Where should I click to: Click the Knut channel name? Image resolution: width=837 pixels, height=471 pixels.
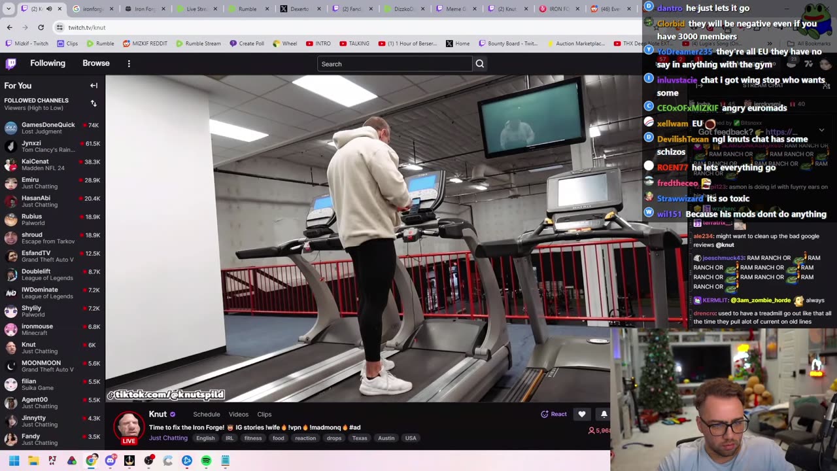pyautogui.click(x=158, y=414)
